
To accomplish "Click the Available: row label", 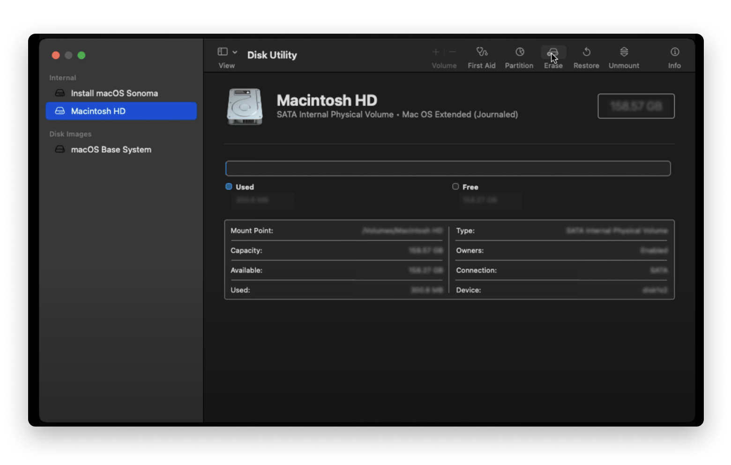I will tap(246, 270).
